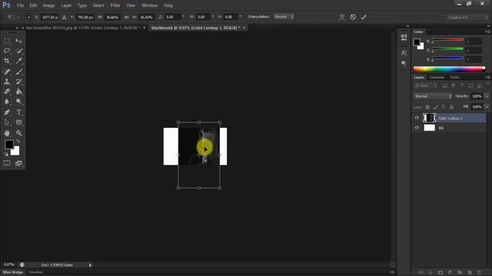The image size is (492, 276).
Task: Pick a color from the spectrum ramp
Action: click(x=449, y=69)
